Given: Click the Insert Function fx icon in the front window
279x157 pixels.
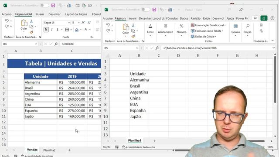Looking at the screenshot, I should pyautogui.click(x=157, y=48).
